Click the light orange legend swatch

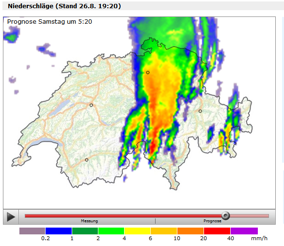(x=164, y=231)
